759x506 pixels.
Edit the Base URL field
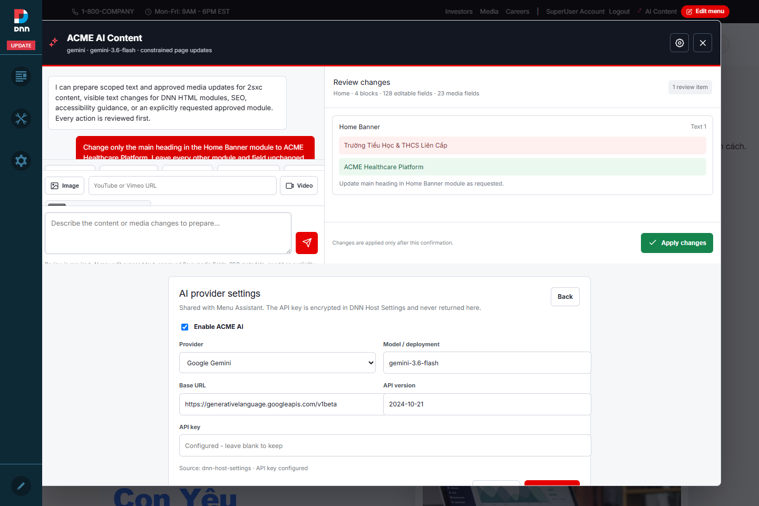(281, 404)
